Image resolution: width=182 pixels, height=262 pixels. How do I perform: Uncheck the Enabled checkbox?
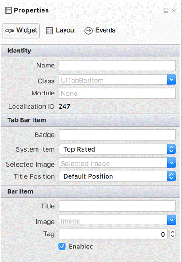62,247
